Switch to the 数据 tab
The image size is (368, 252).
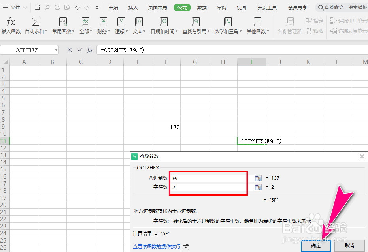click(202, 8)
